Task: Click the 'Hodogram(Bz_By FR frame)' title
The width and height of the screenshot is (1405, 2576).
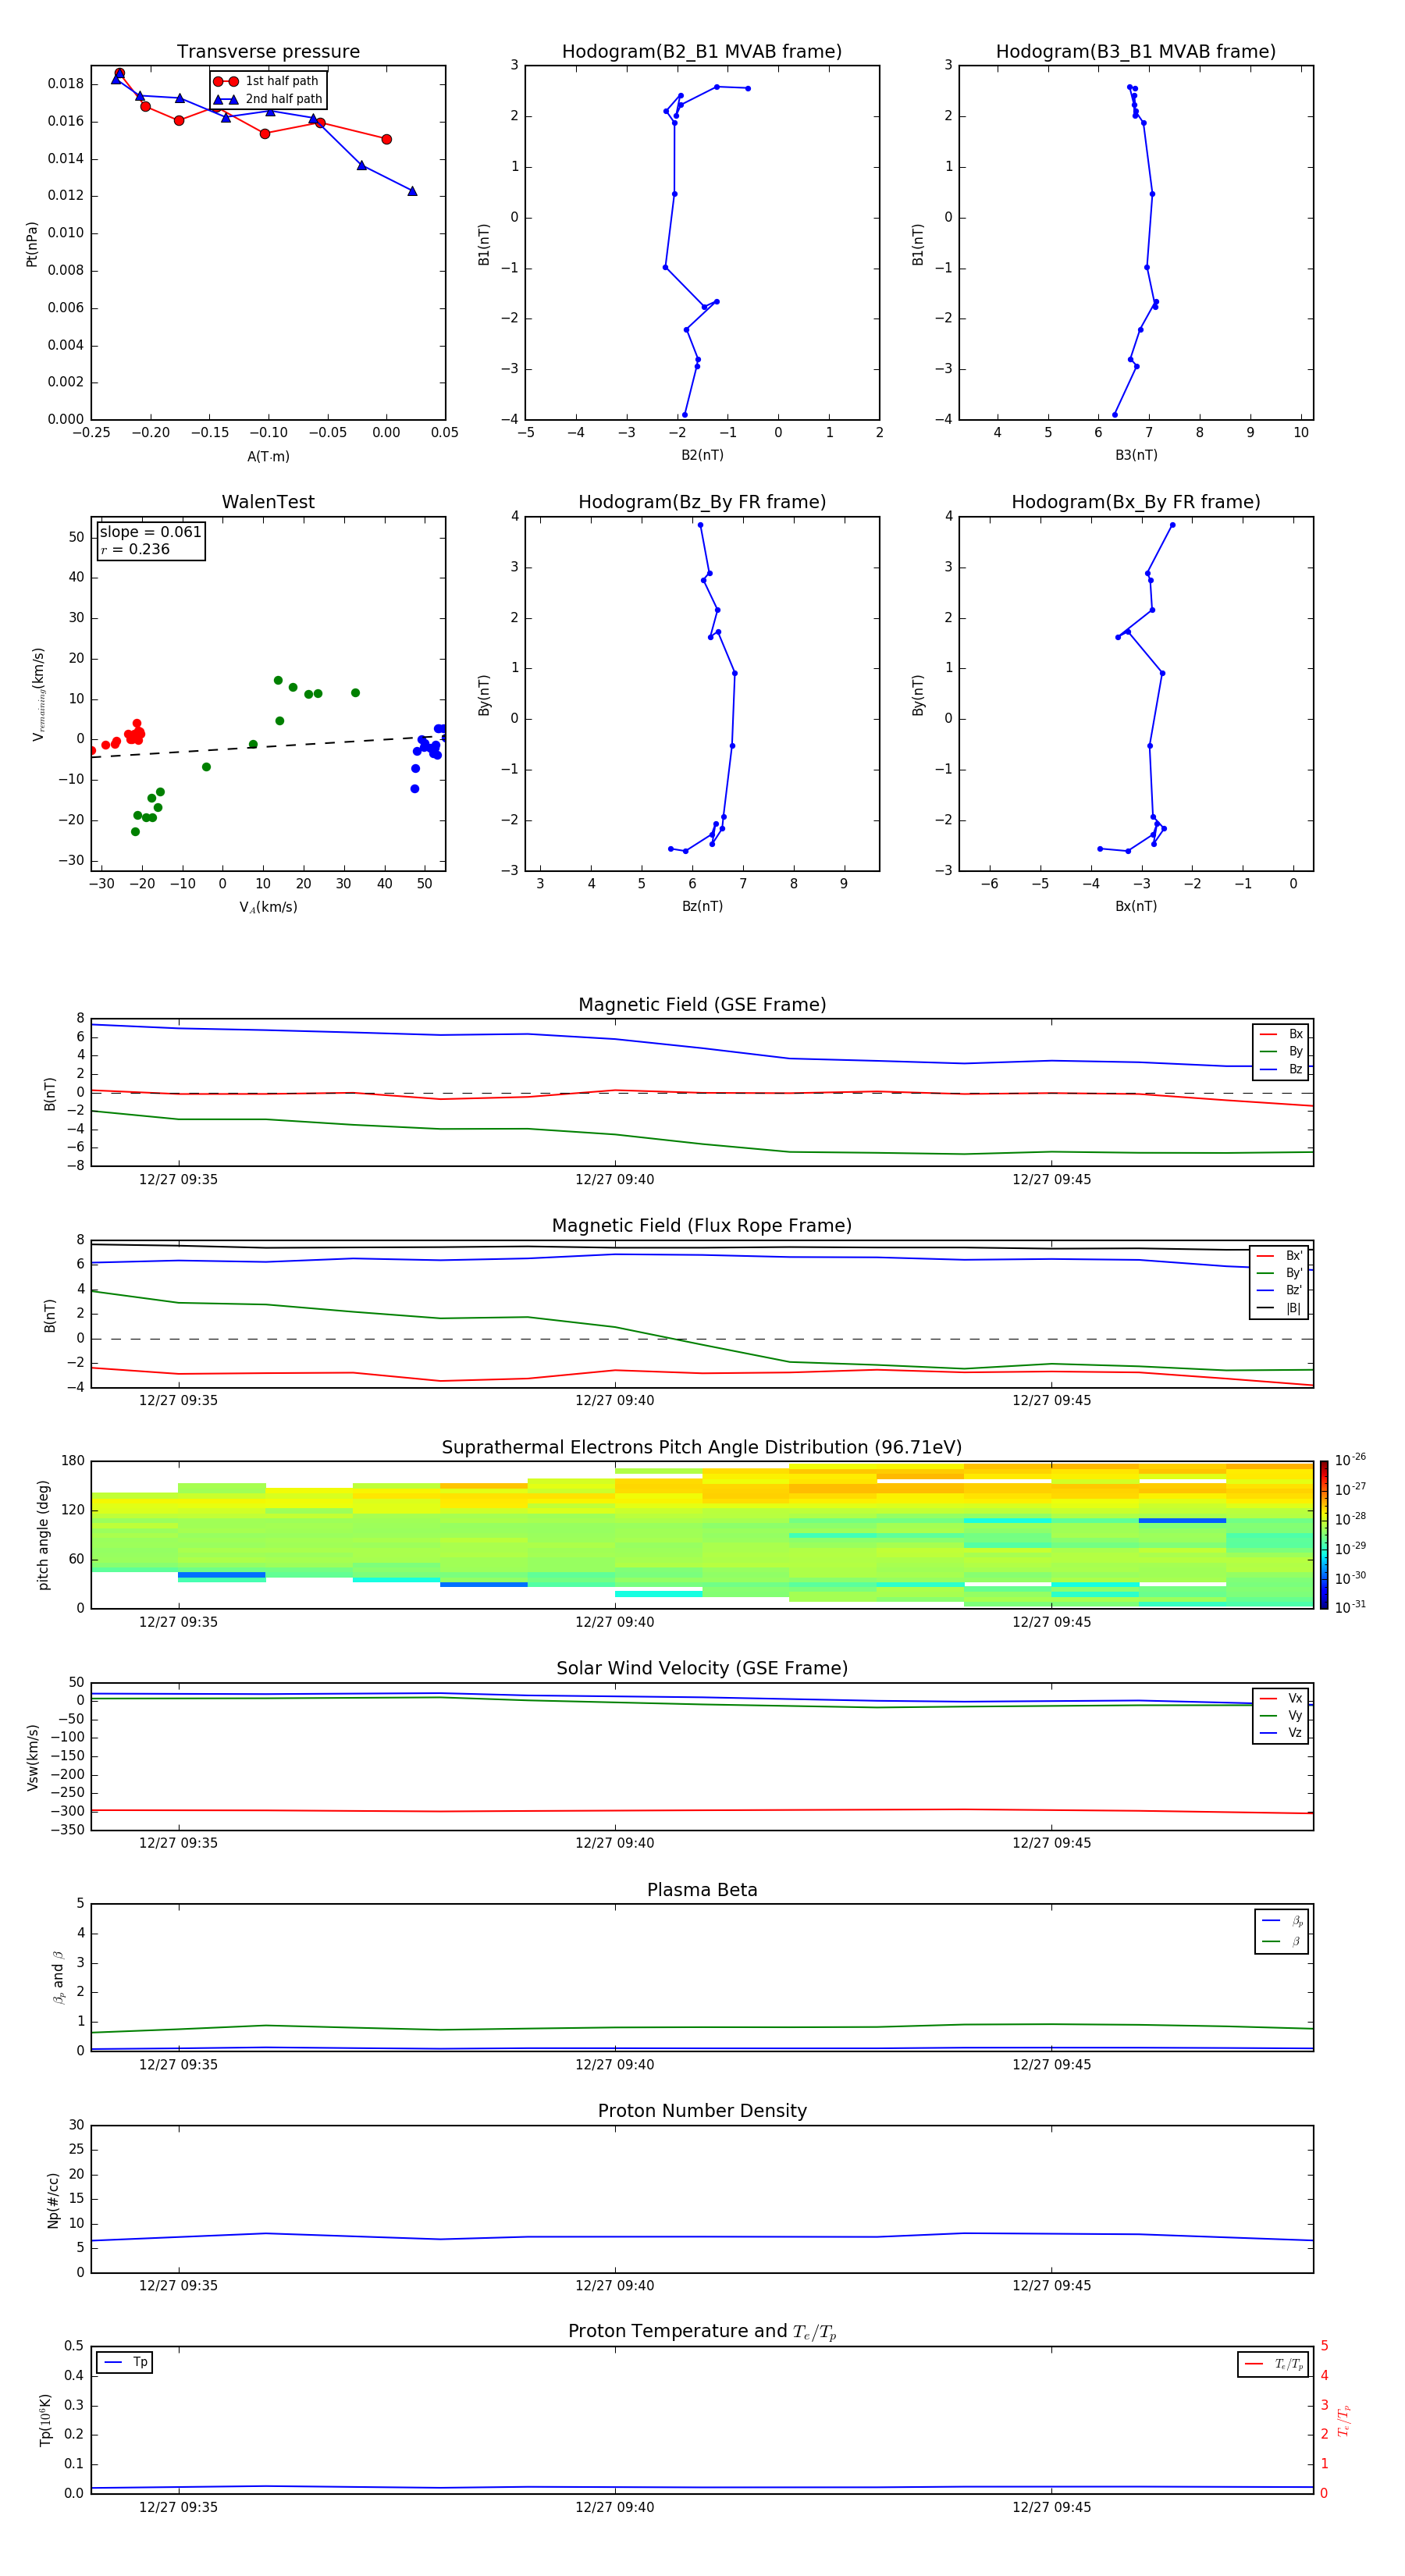Action: pos(702,502)
